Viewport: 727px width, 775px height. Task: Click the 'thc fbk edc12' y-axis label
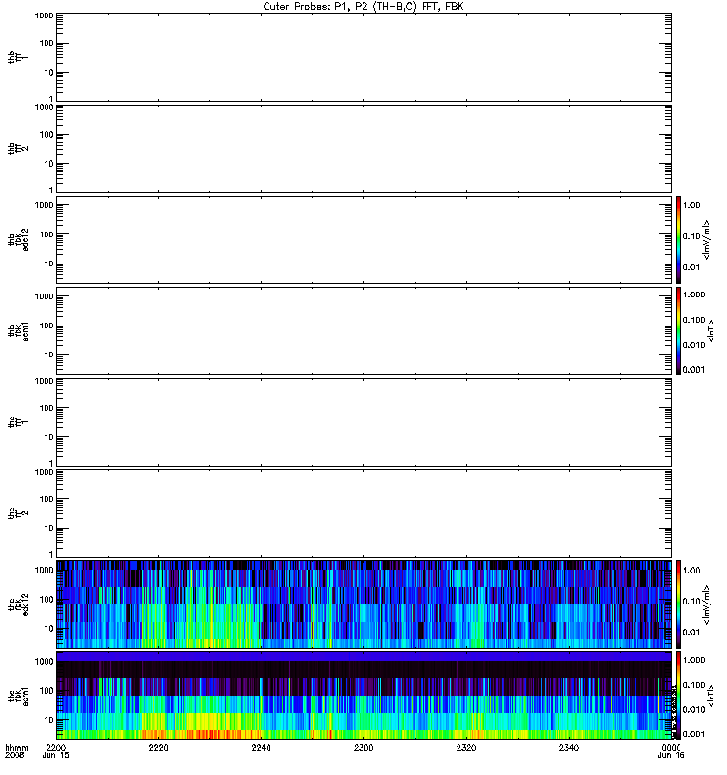coord(18,604)
